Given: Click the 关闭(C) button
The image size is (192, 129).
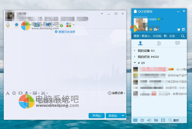Looking at the screenshot, I should (97, 116).
